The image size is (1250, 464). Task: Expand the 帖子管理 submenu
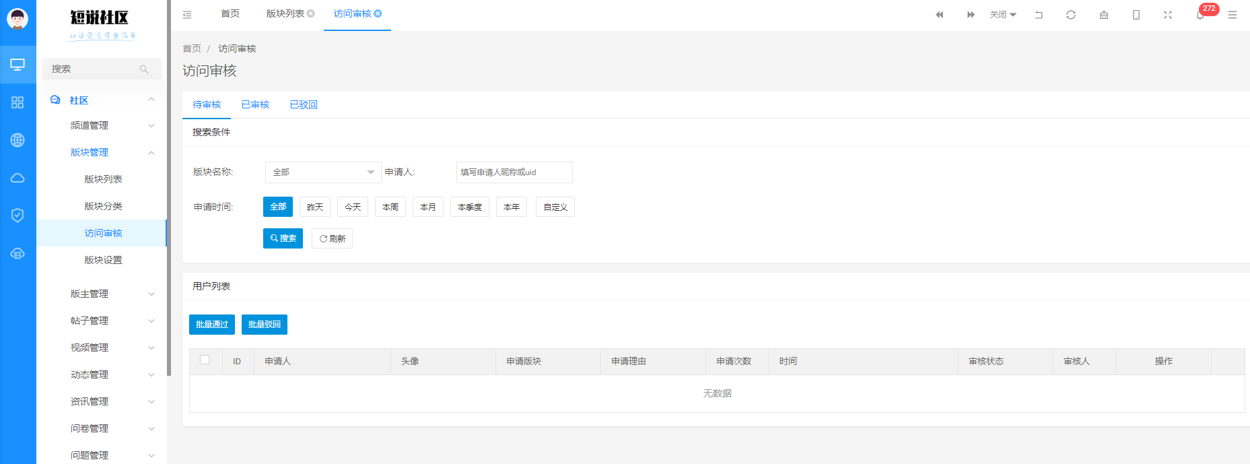pyautogui.click(x=151, y=321)
